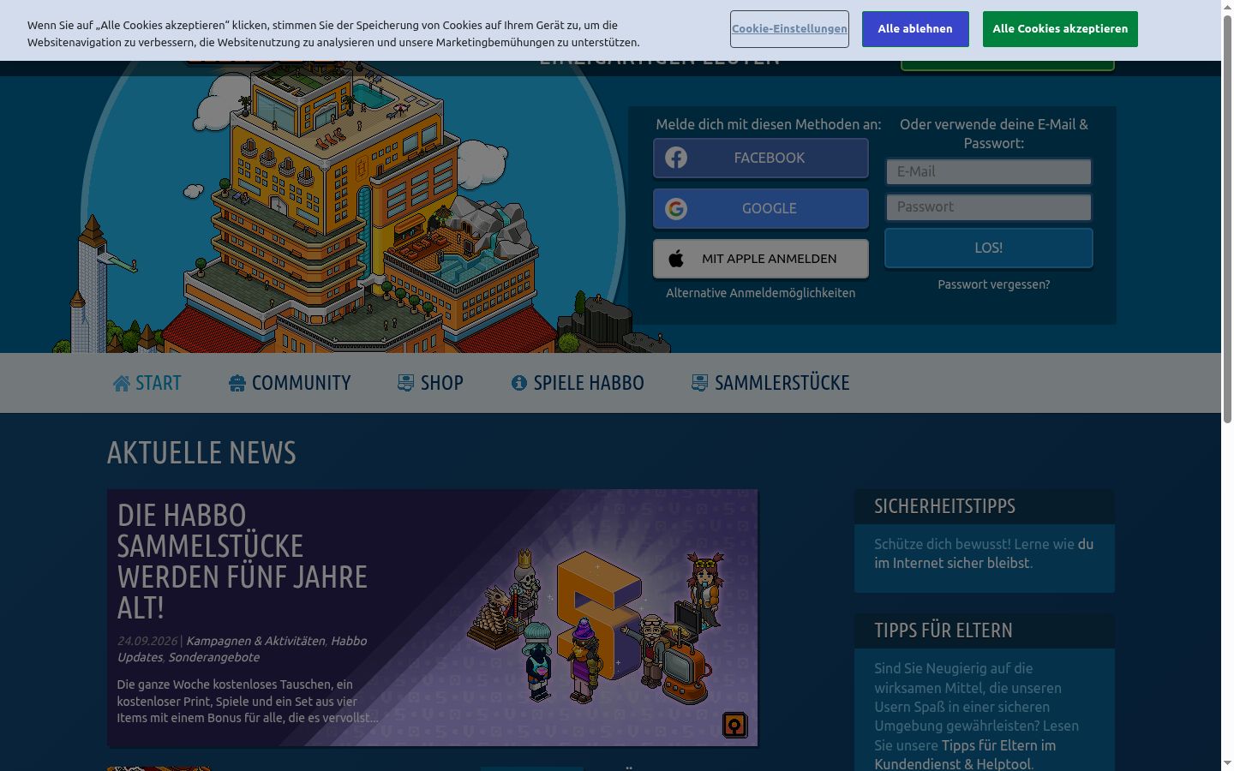Screen dimensions: 1234x771
Task: Click the Facebook logo icon
Action: (676, 158)
